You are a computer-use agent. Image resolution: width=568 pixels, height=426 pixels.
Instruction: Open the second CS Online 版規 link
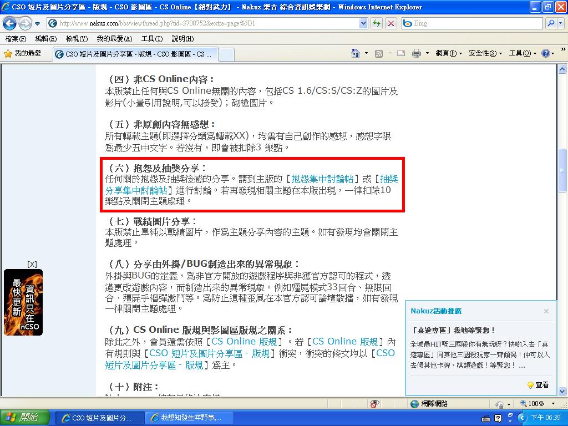pos(345,342)
